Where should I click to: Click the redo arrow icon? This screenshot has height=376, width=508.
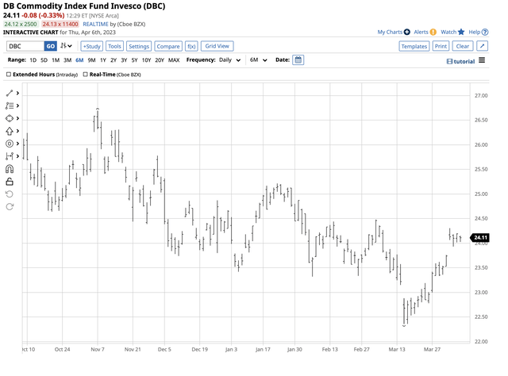pos(10,206)
